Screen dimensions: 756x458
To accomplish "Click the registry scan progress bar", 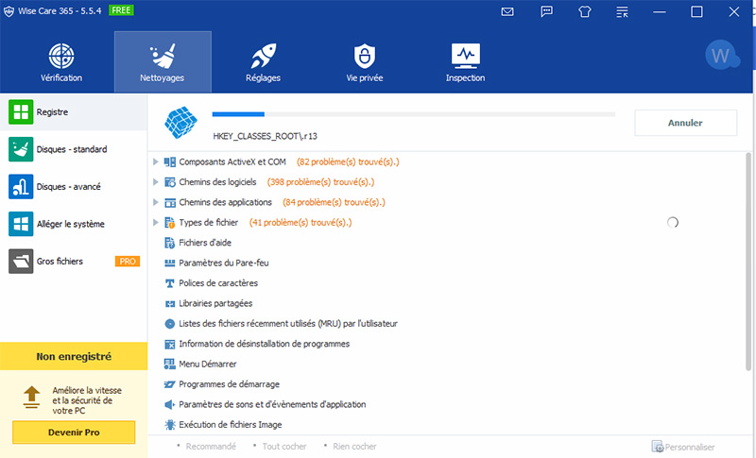I will (x=414, y=114).
